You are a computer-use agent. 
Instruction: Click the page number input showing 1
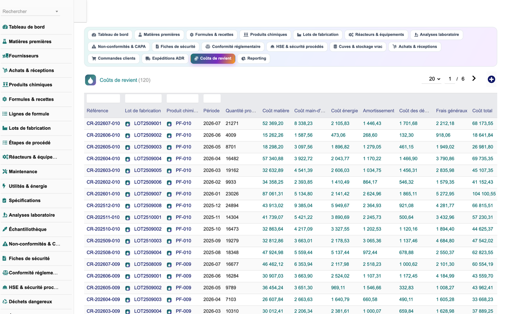450,79
